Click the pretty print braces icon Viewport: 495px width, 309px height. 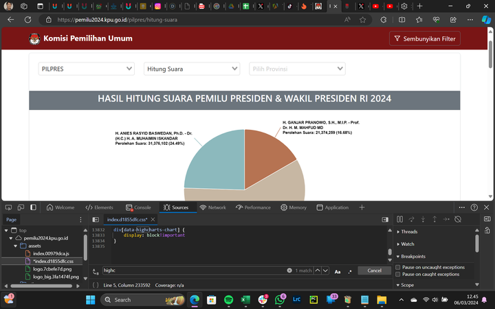click(x=95, y=284)
